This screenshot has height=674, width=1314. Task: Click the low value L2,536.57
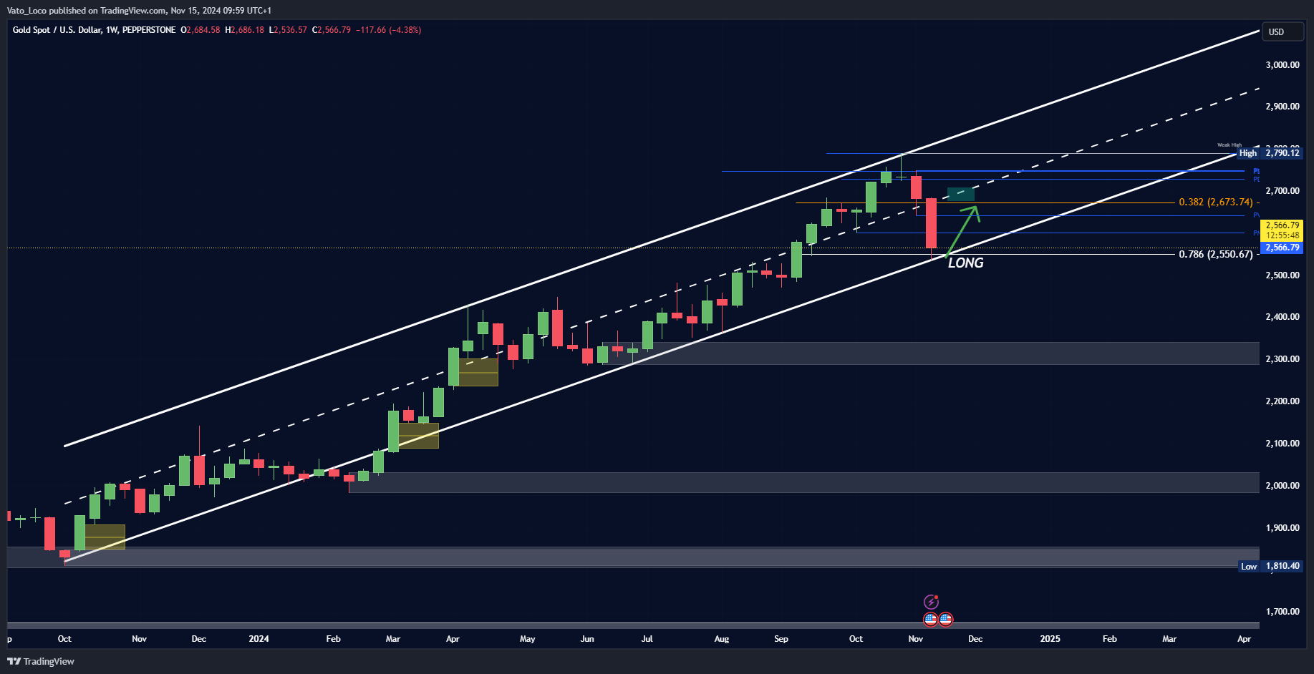[x=288, y=30]
